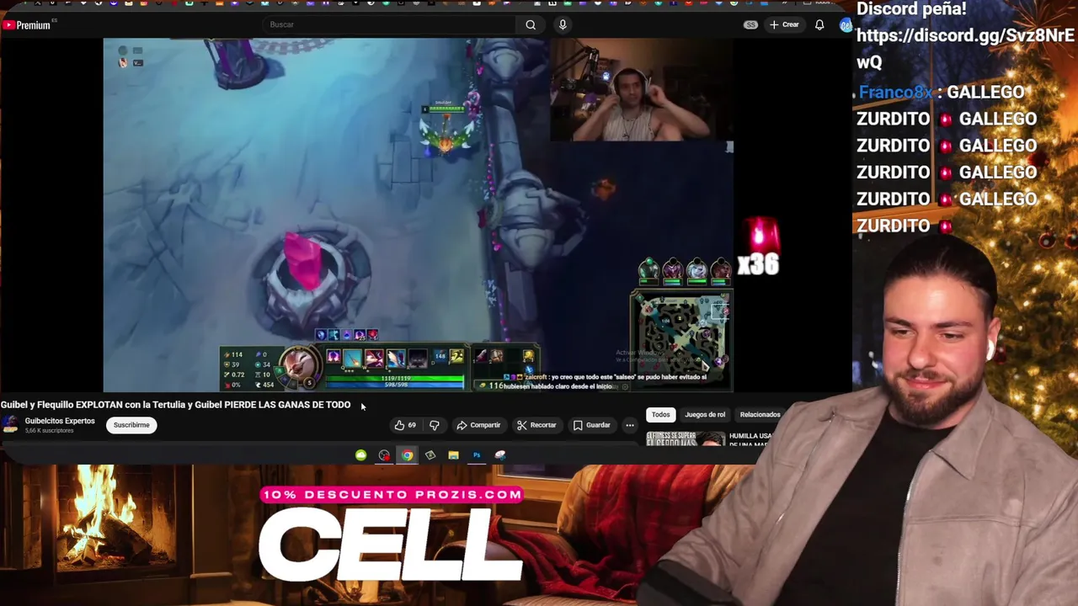1078x606 pixels.
Task: Open red recording app in taskbar
Action: point(384,455)
